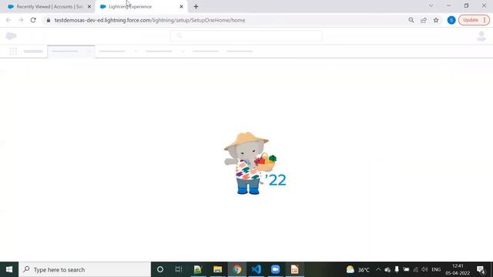
Task: Open File Explorer from taskbar
Action: 217,269
